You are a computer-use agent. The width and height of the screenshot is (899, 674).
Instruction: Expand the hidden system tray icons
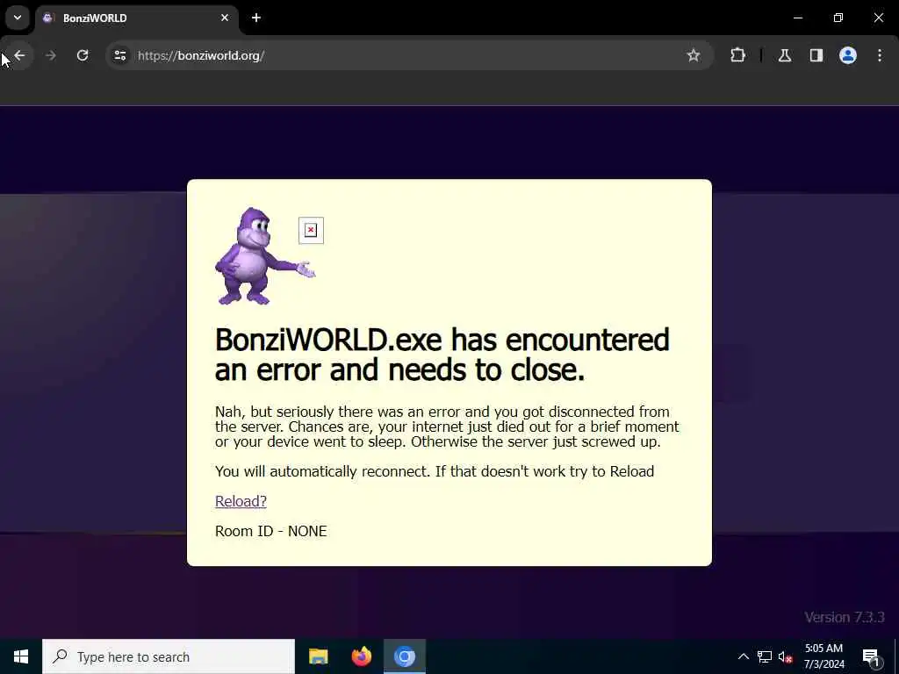click(x=743, y=656)
